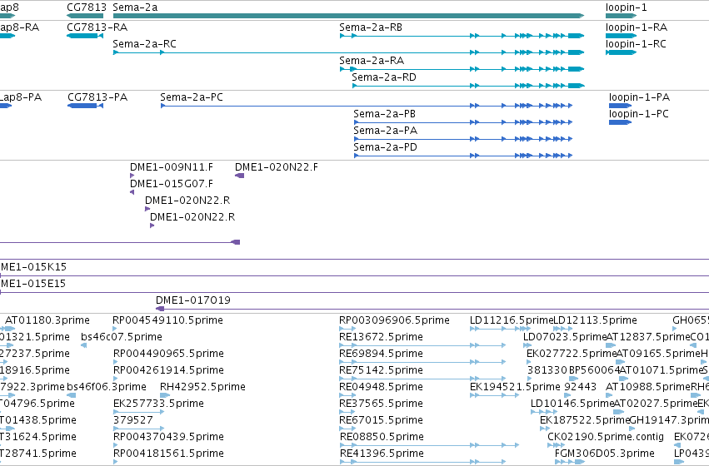The height and width of the screenshot is (466, 709).
Task: Select the LD12113.5prime EST label
Action: click(x=595, y=320)
